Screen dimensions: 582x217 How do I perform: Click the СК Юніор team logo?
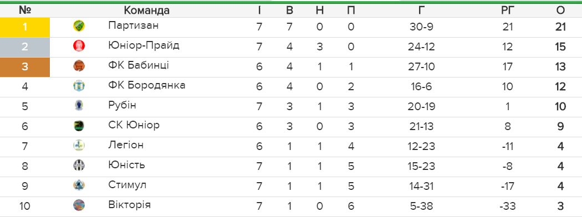79,126
